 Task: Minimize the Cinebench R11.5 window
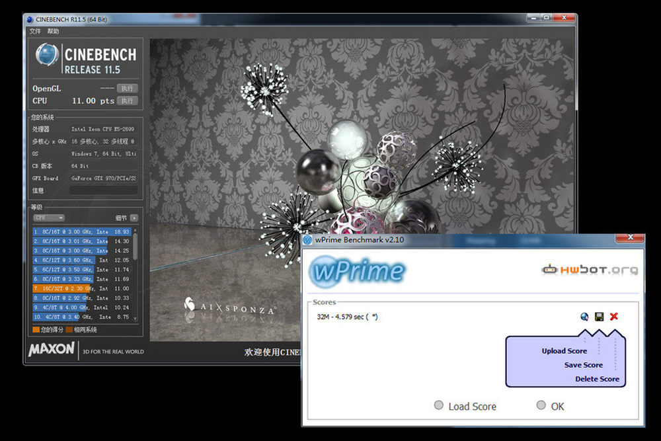533,18
